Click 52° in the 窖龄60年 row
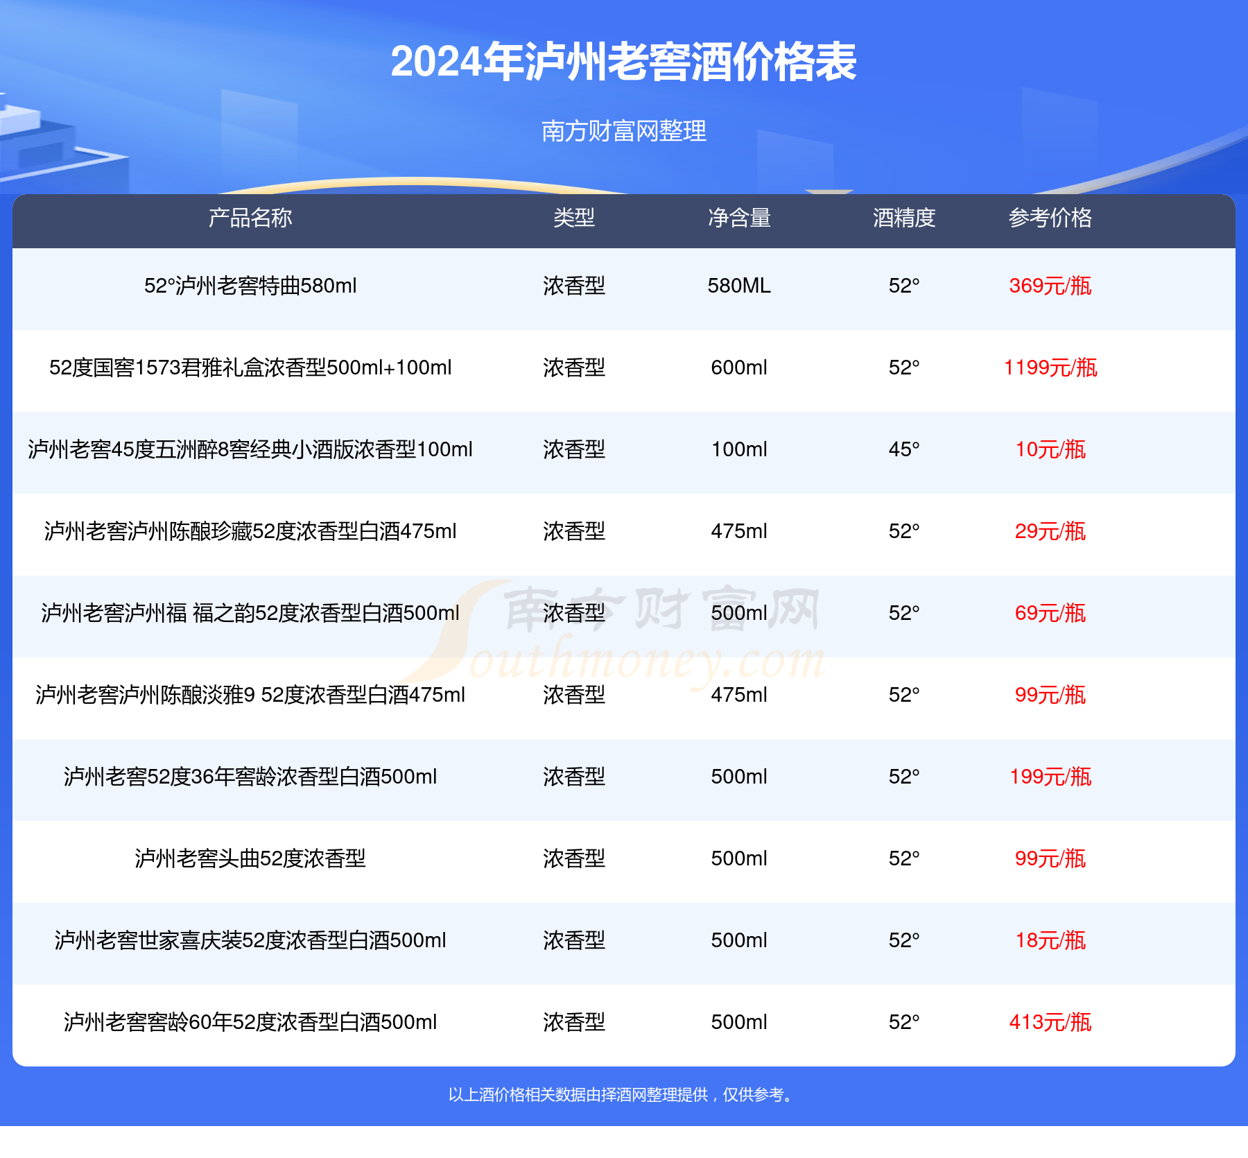 point(904,1022)
